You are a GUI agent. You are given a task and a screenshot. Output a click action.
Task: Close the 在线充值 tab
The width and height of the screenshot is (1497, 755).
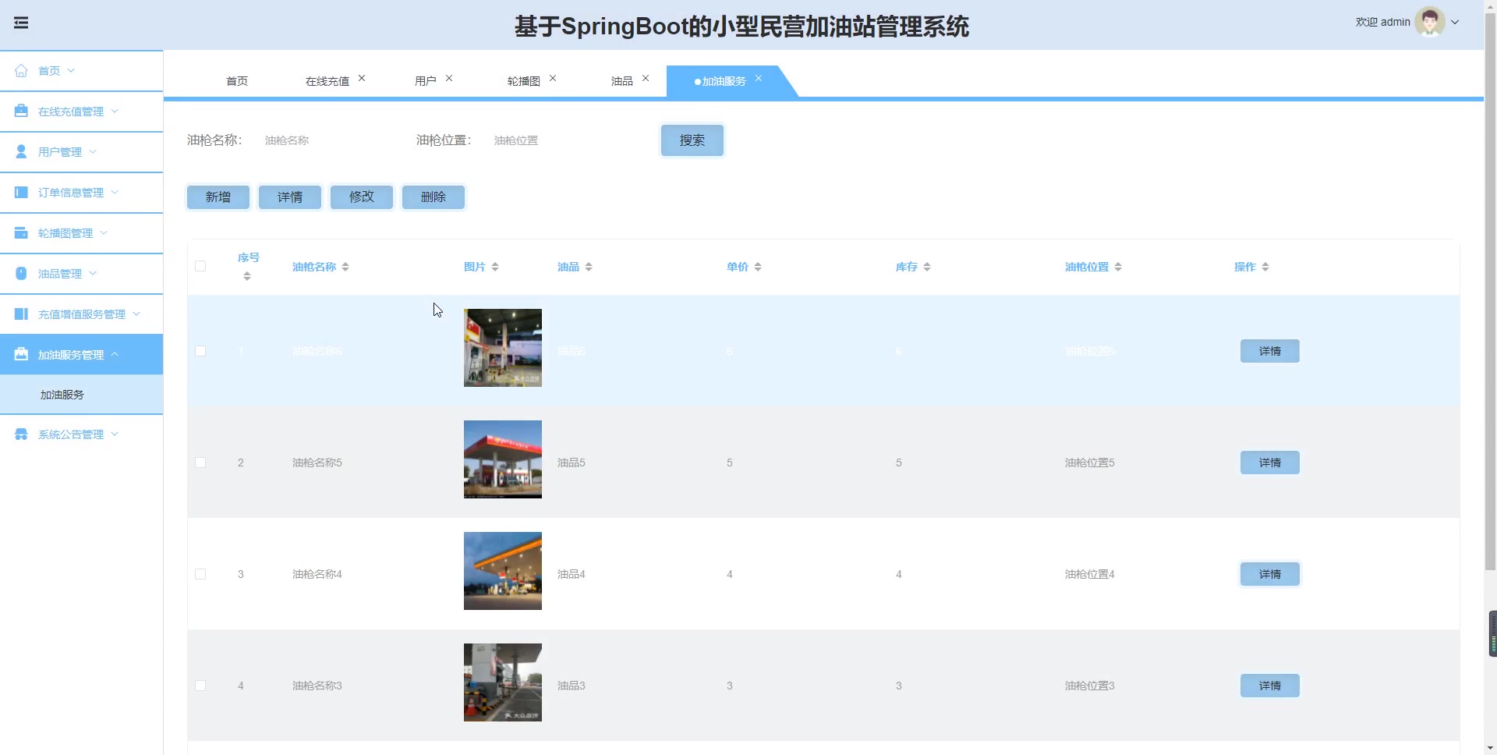[362, 79]
